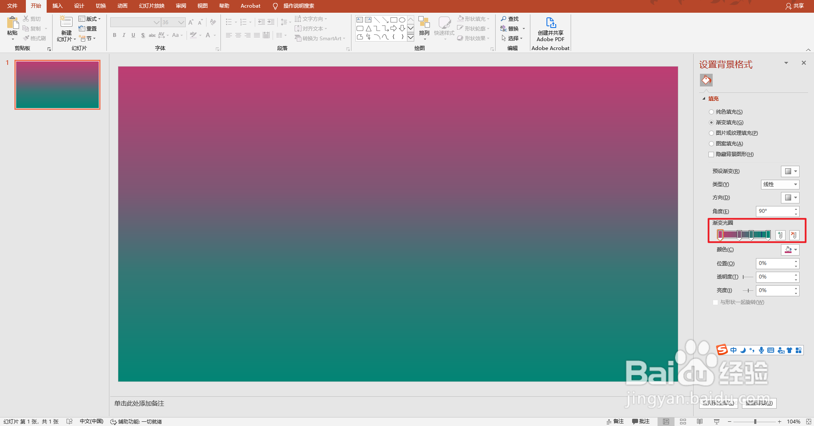
Task: Select Gradient fill (渐变填充) option
Action: pos(726,123)
